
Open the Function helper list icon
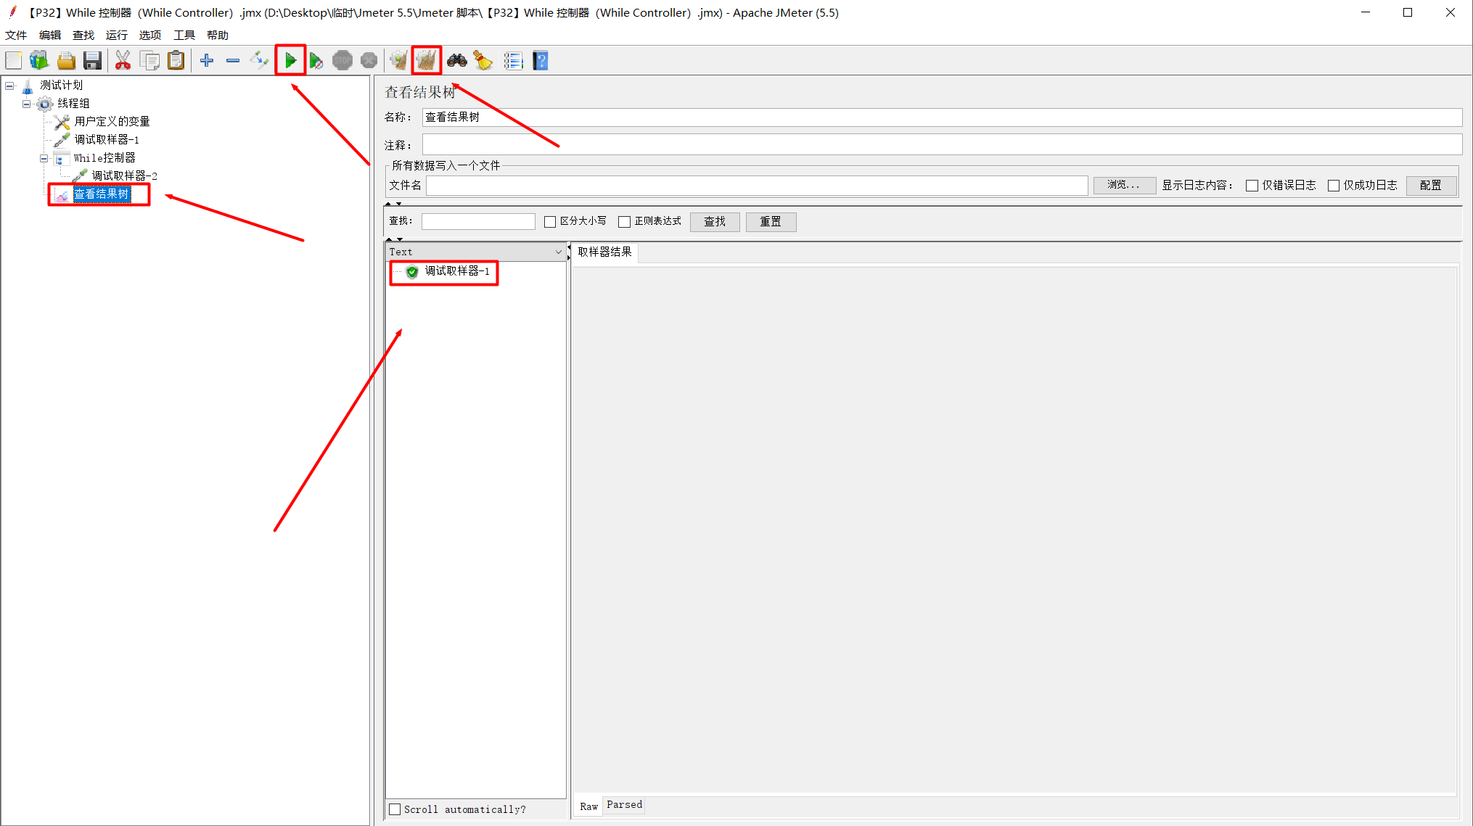pos(514,61)
